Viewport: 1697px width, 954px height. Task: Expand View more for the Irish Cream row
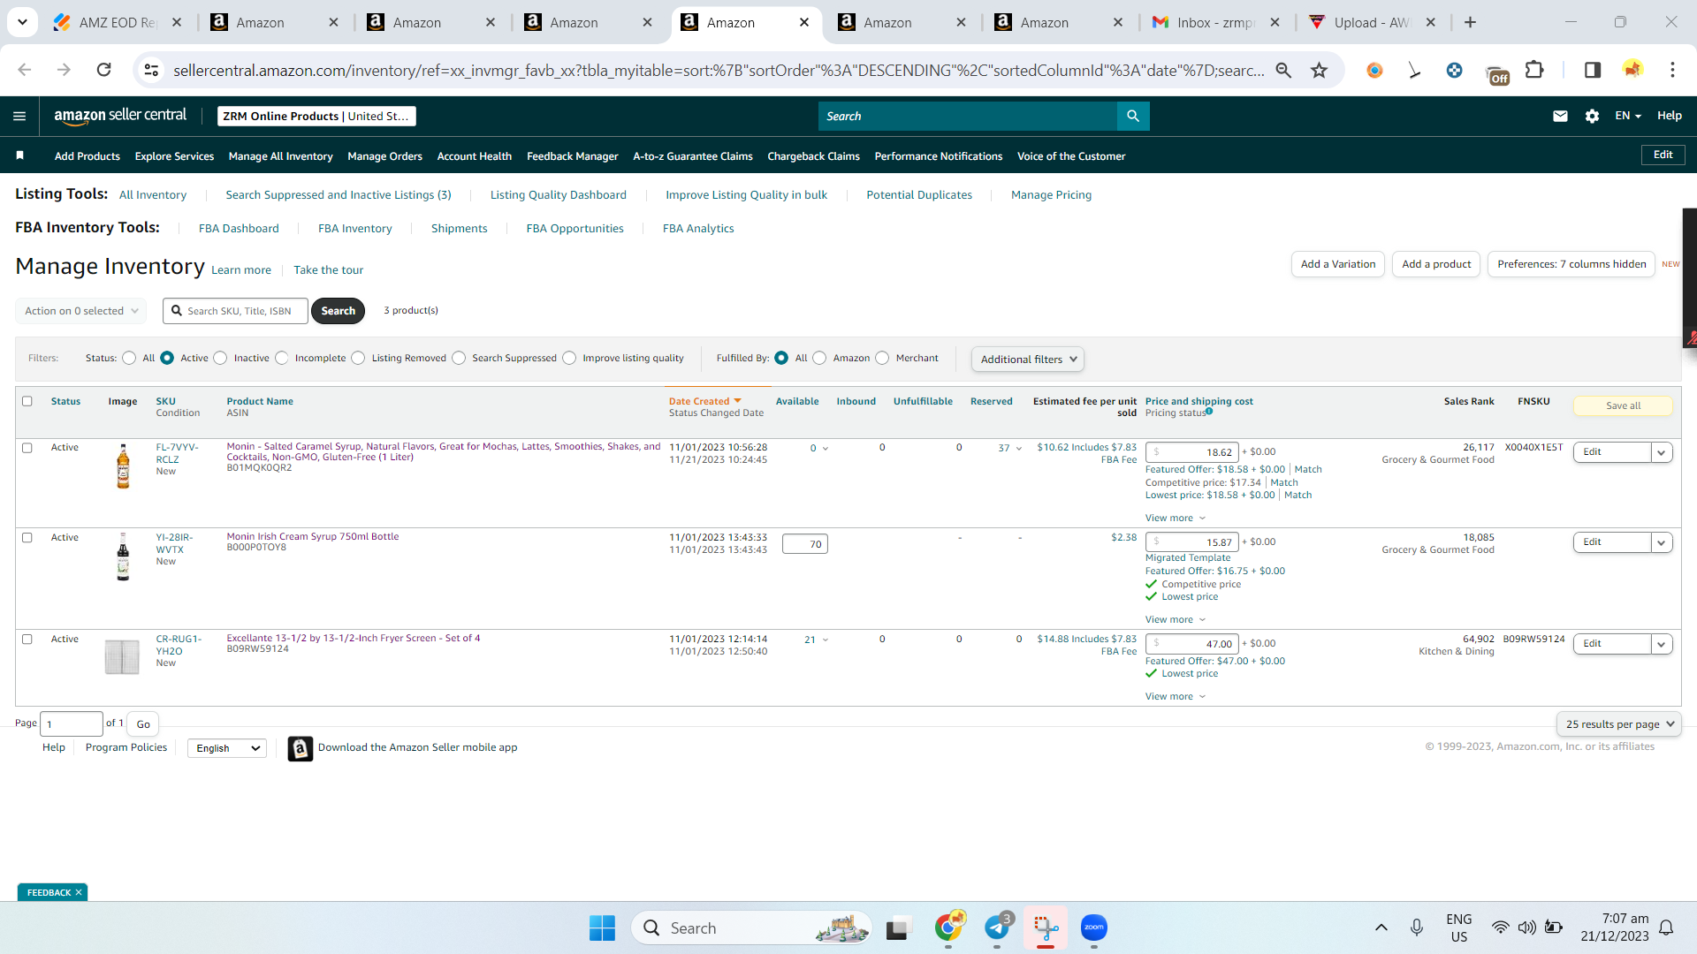(x=1175, y=619)
